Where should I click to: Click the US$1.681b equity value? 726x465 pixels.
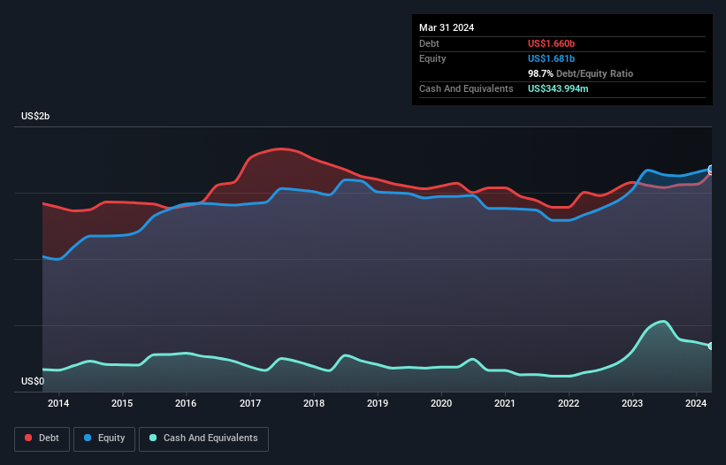[553, 58]
